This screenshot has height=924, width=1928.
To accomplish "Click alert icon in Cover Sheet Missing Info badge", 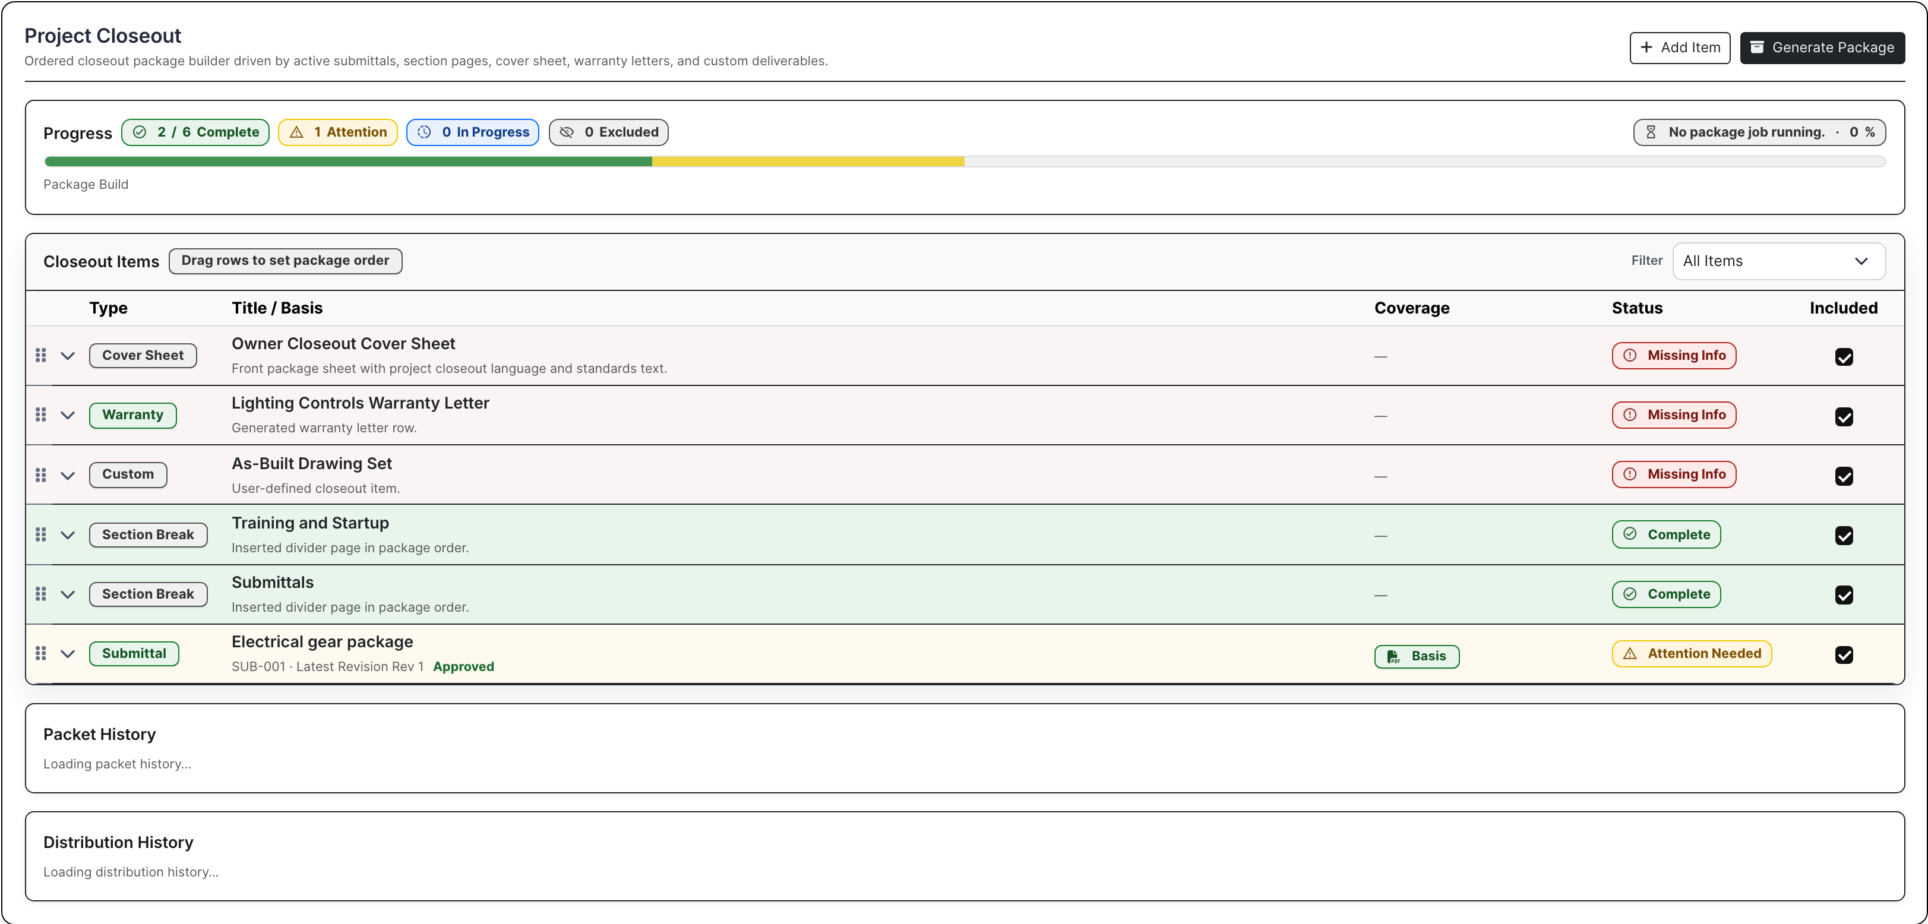I will pos(1630,355).
